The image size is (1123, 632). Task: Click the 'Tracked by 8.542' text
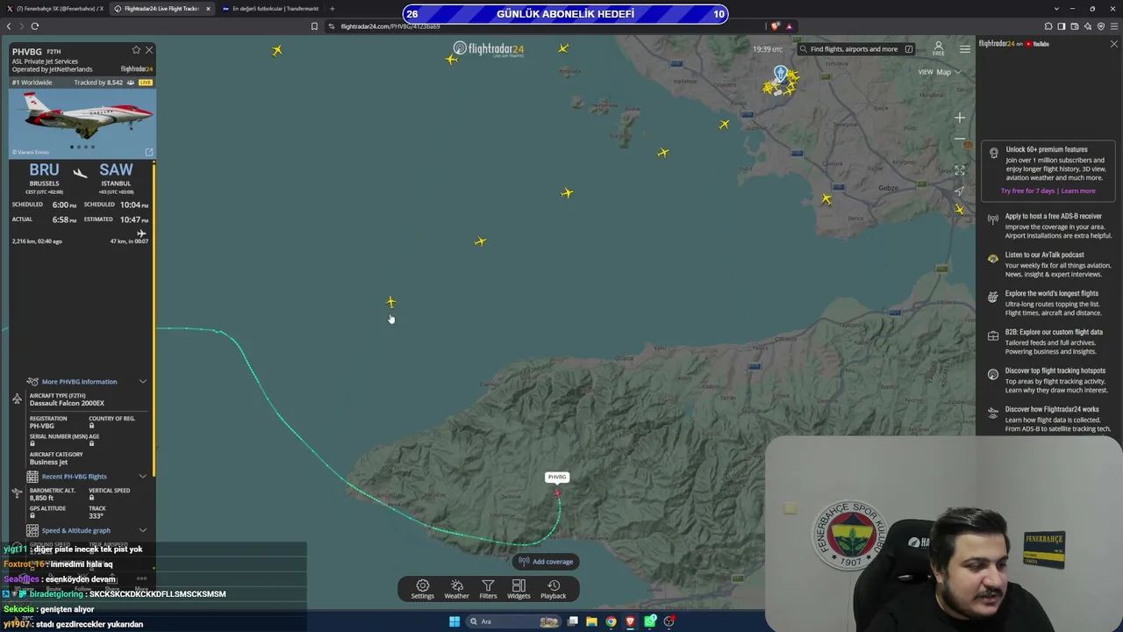(98, 83)
